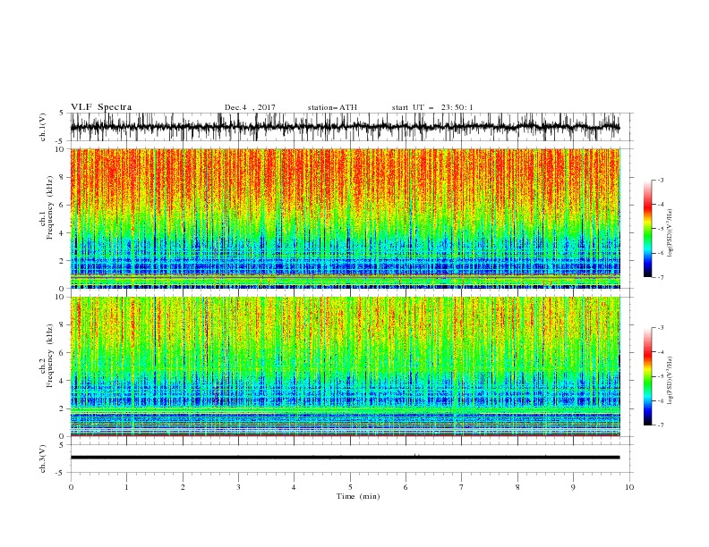Select the lower "log(PSD)(V²/Hz)" colorbar label
This screenshot has width=709, height=547.
pyautogui.click(x=671, y=380)
